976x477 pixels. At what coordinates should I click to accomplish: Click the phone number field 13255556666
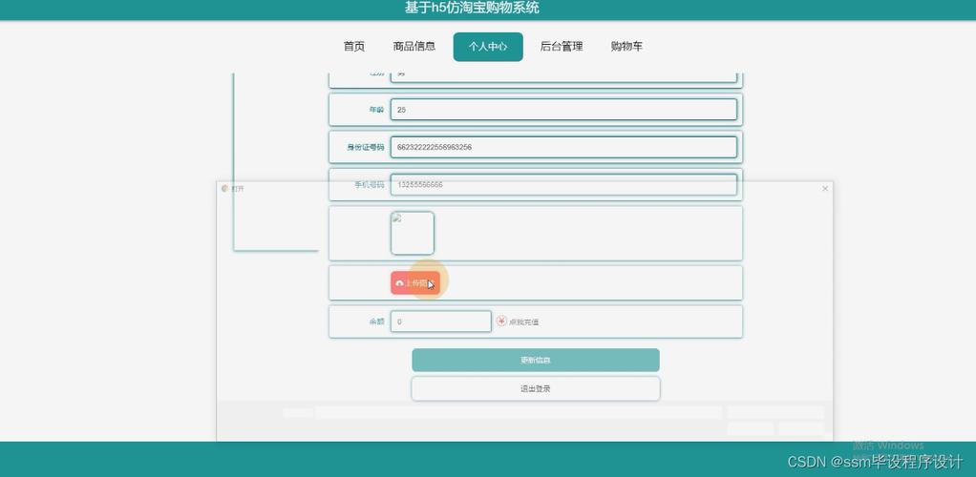[564, 185]
